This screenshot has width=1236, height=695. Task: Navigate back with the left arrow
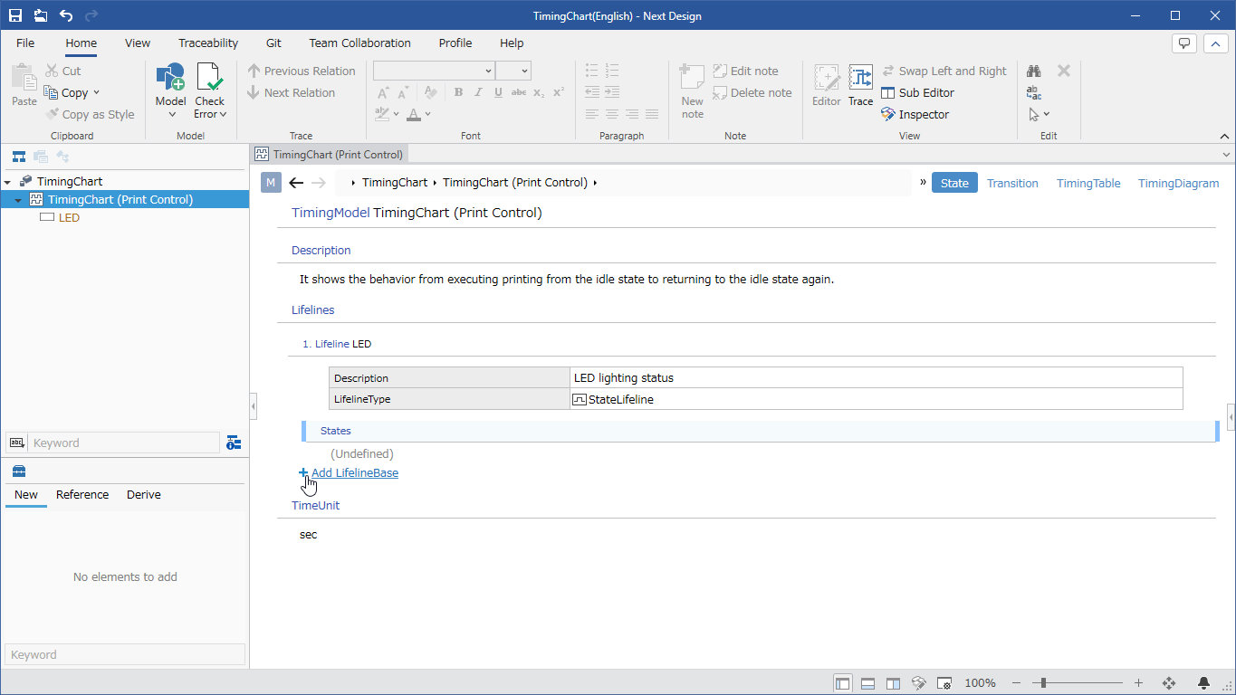[296, 183]
